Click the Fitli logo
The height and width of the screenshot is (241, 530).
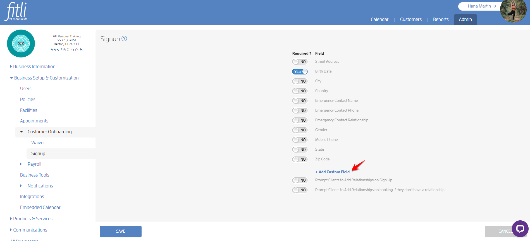point(16,11)
